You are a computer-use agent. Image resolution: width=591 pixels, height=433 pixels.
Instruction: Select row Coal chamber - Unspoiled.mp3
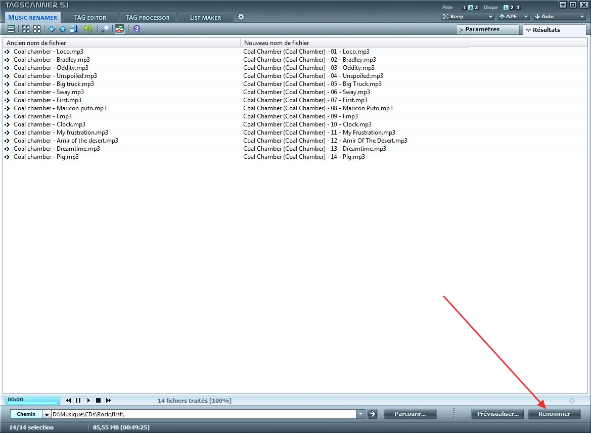56,76
